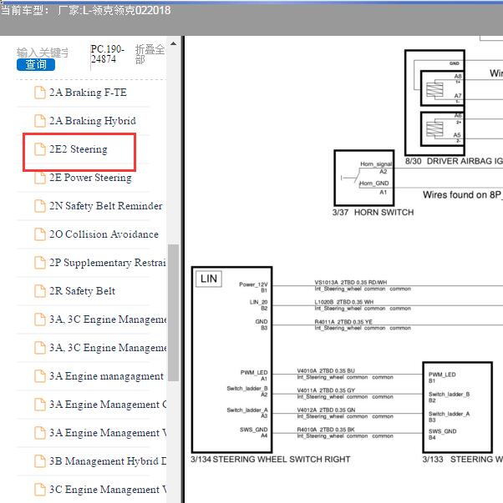Open 3B Management Hybrid entry
Image resolution: width=503 pixels, height=503 pixels.
pos(108,461)
